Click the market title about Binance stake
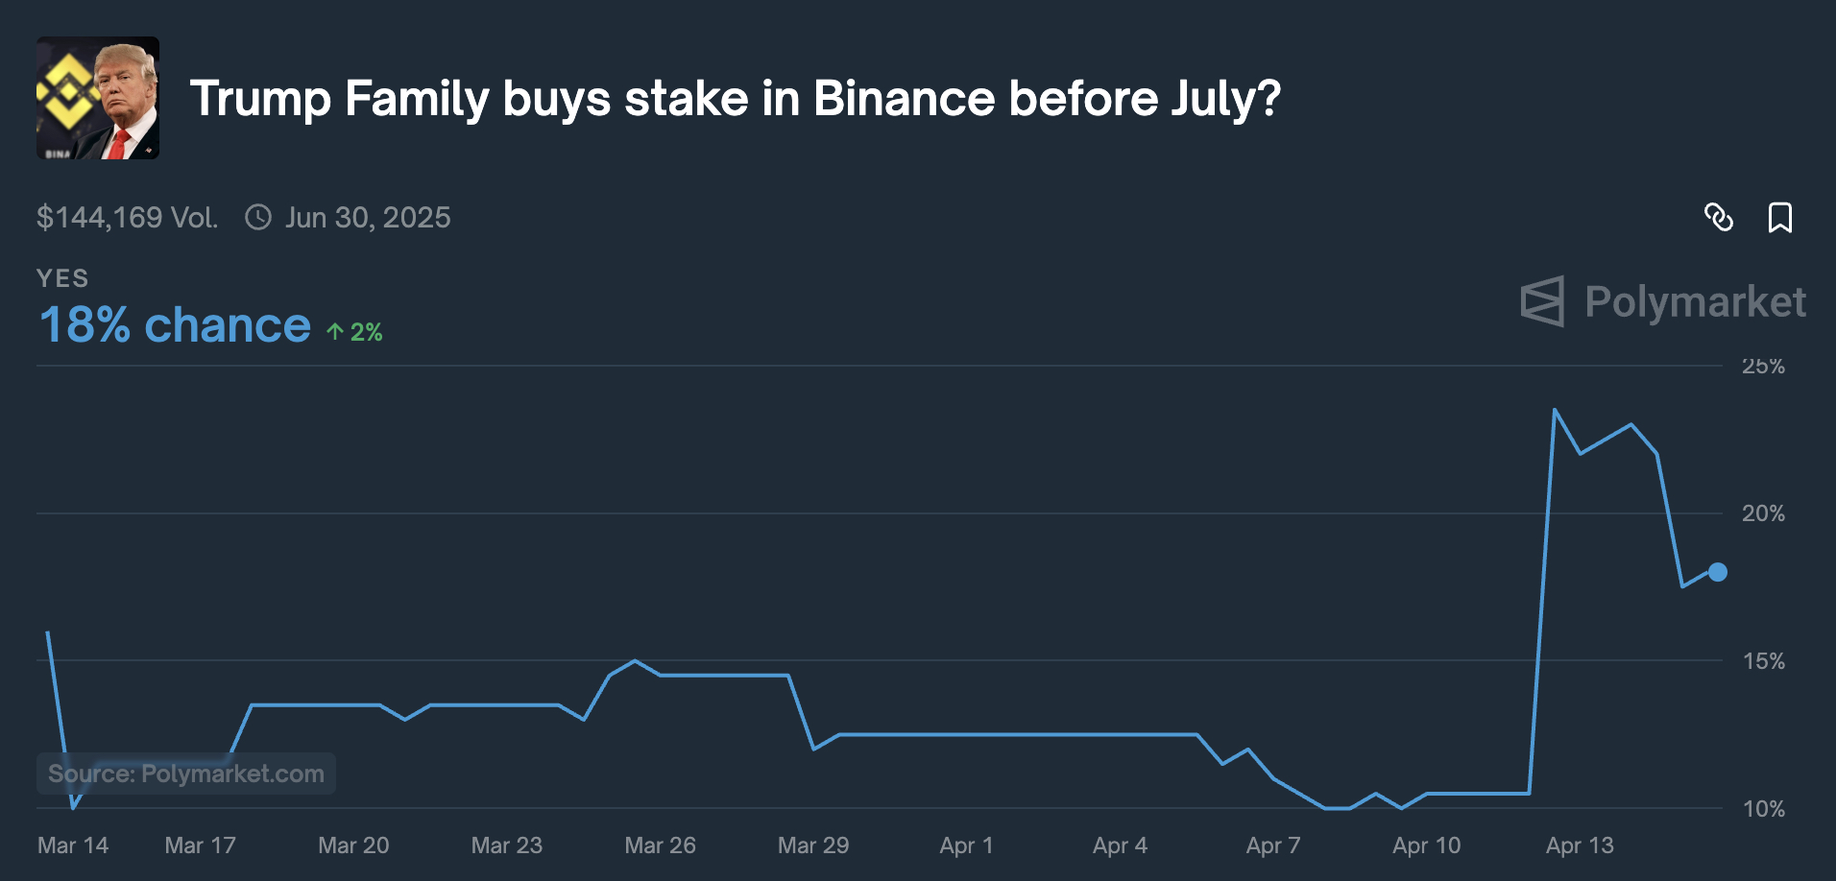 736,98
